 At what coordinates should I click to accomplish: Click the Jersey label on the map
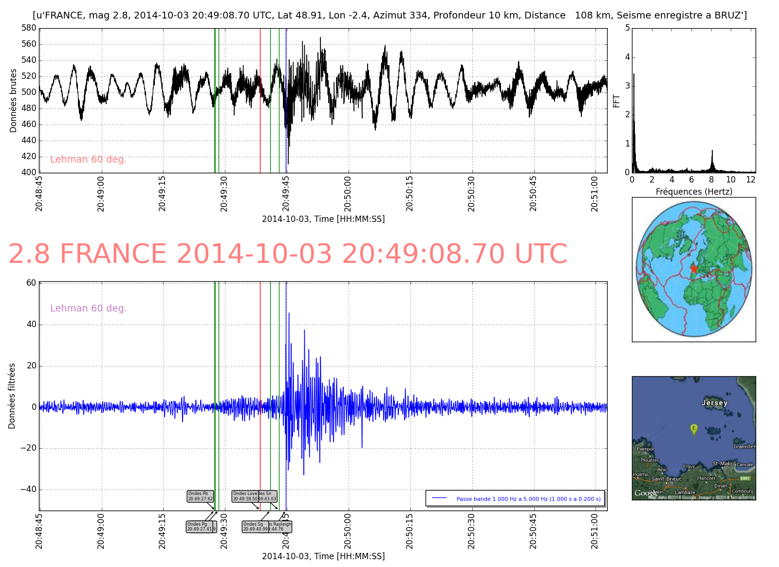(x=714, y=403)
